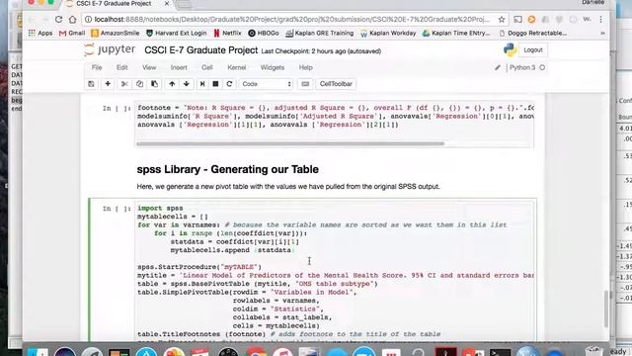Open AmazonSmile bookmark
Image resolution: width=632 pixels, height=356 pixels.
coord(115,33)
